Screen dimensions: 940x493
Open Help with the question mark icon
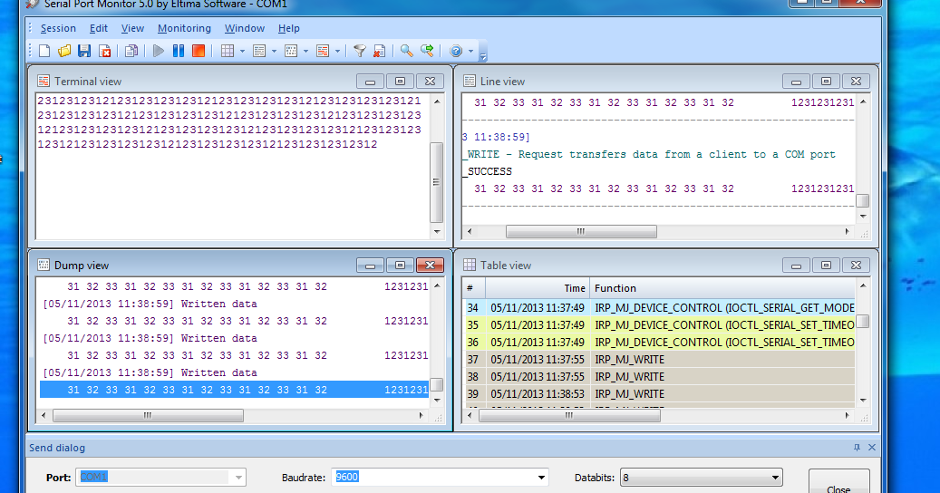(x=456, y=51)
